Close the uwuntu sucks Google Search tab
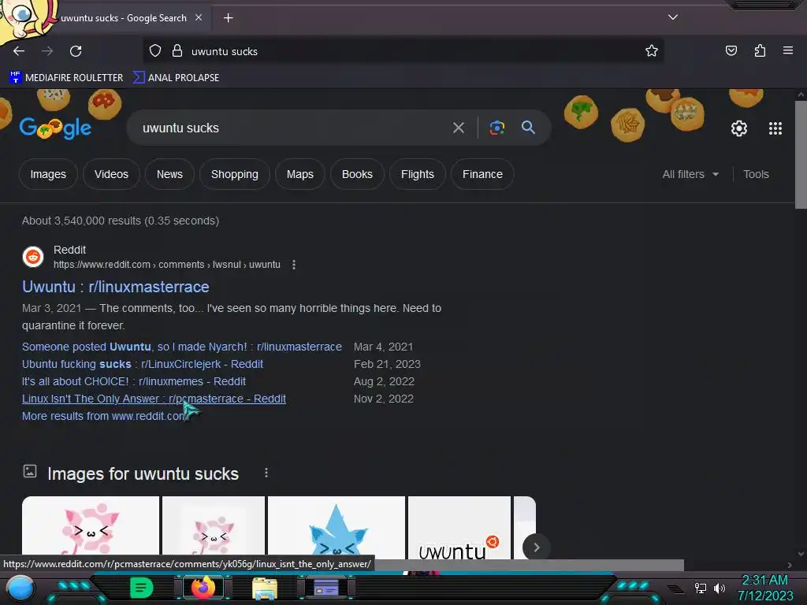 pos(199,17)
